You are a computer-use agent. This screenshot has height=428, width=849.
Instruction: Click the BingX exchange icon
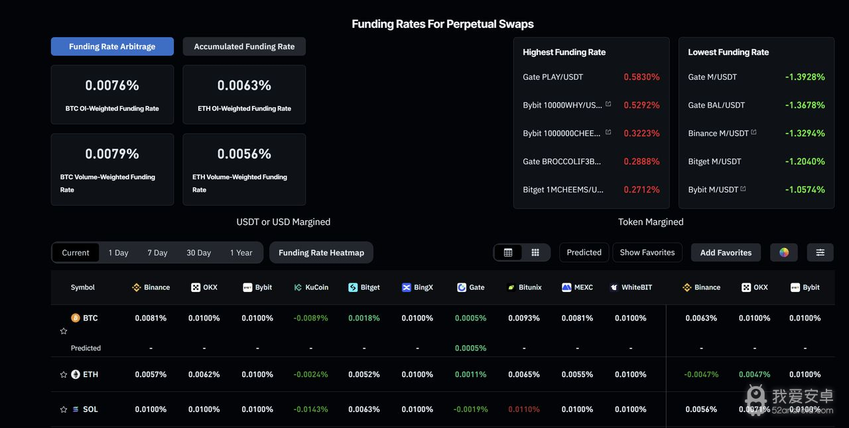pyautogui.click(x=407, y=287)
